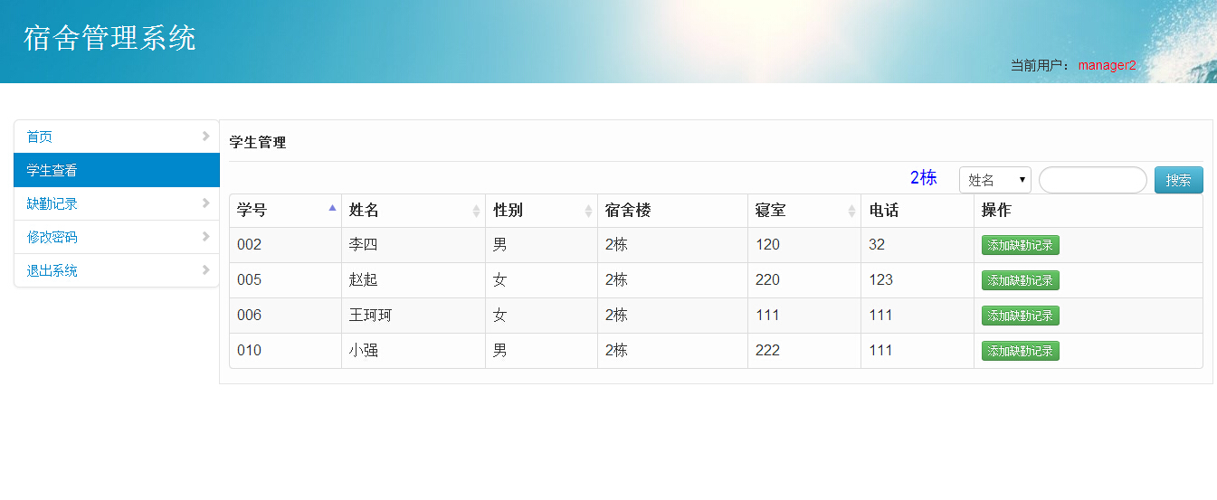Click the chevron arrow beside 退出系统
This screenshot has height=500, width=1217.
(206, 270)
